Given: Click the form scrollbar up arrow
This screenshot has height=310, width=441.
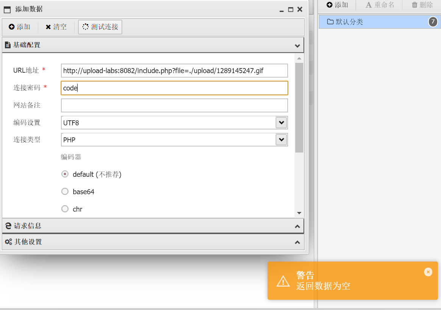Looking at the screenshot, I should 299,59.
